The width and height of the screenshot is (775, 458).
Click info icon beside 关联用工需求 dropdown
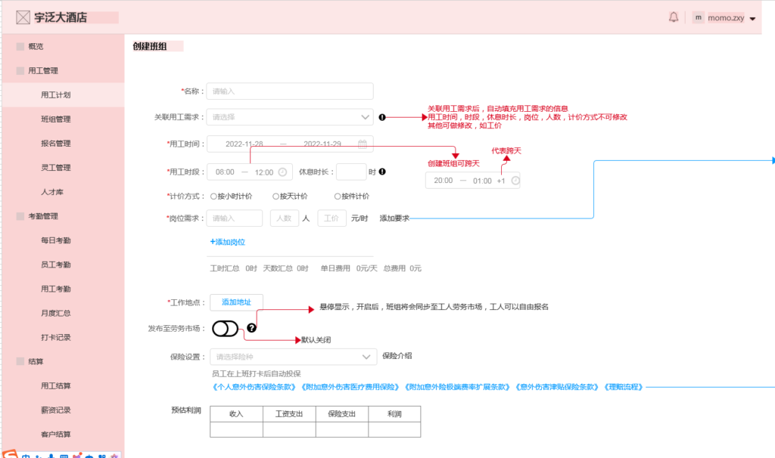coord(382,117)
